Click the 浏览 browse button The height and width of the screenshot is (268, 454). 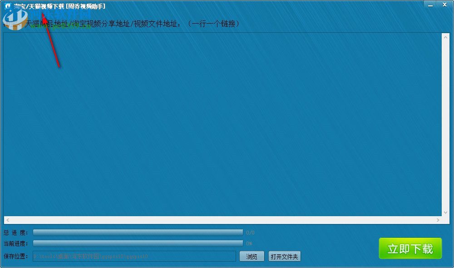(x=252, y=256)
